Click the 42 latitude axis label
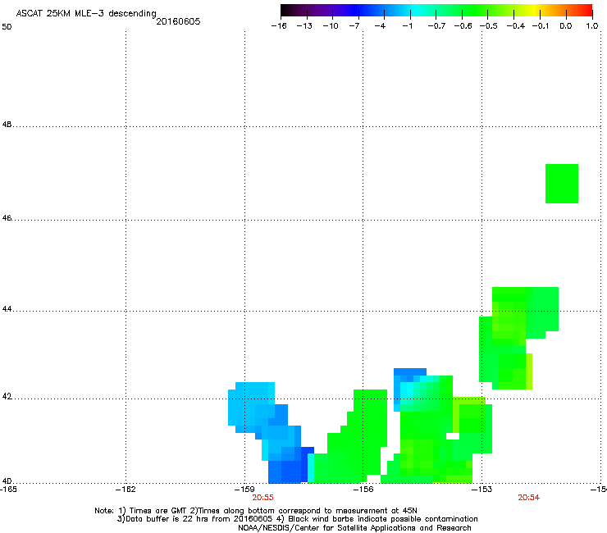607x533 pixels. coord(7,397)
